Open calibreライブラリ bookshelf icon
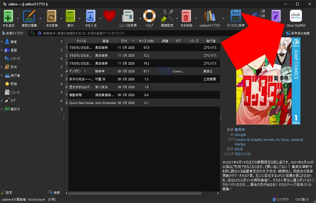 pyautogui.click(x=209, y=16)
